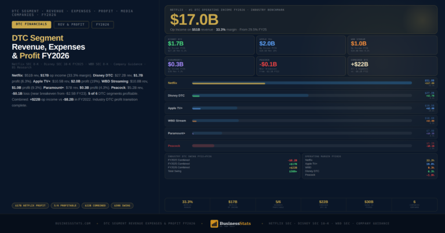This screenshot has height=233, width=445.
Task: Click the "Total Swing" table row
Action: [232, 171]
